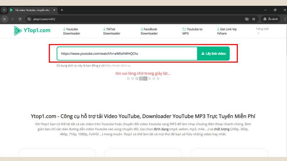This screenshot has height=161, width=287.
Task: Open a new tab with plus icon
Action: 62,10
